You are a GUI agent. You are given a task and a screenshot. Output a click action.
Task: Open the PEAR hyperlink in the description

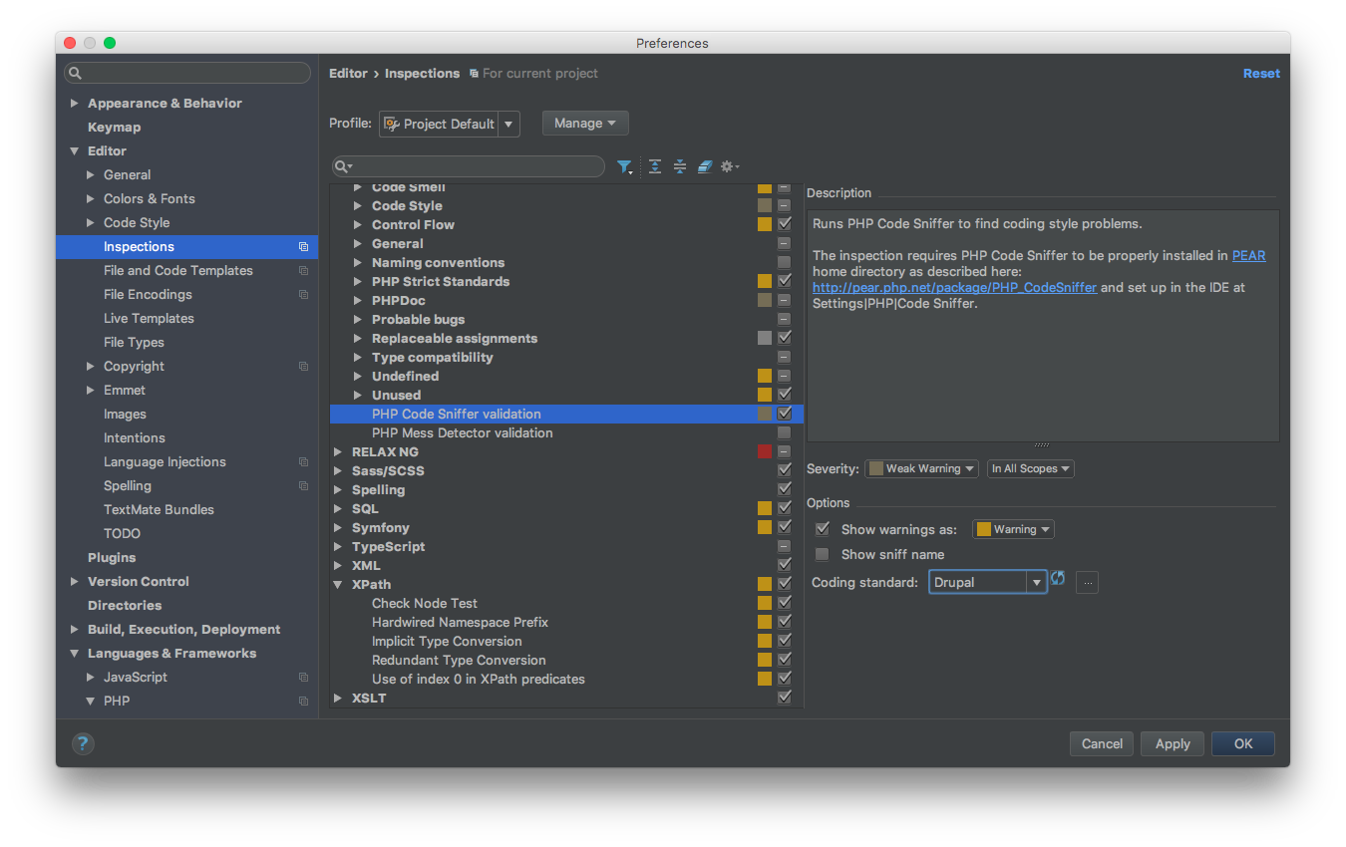(1248, 256)
